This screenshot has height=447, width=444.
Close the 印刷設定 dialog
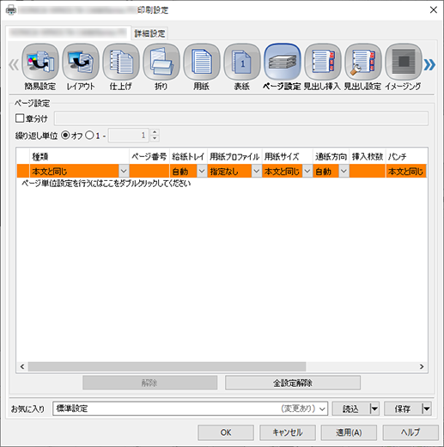pos(434,10)
